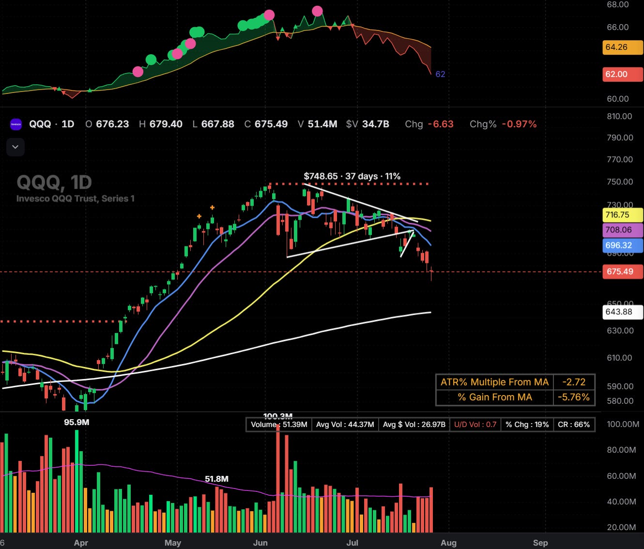The width and height of the screenshot is (644, 549).
Task: Click the % Gain From MA cell
Action: [494, 397]
